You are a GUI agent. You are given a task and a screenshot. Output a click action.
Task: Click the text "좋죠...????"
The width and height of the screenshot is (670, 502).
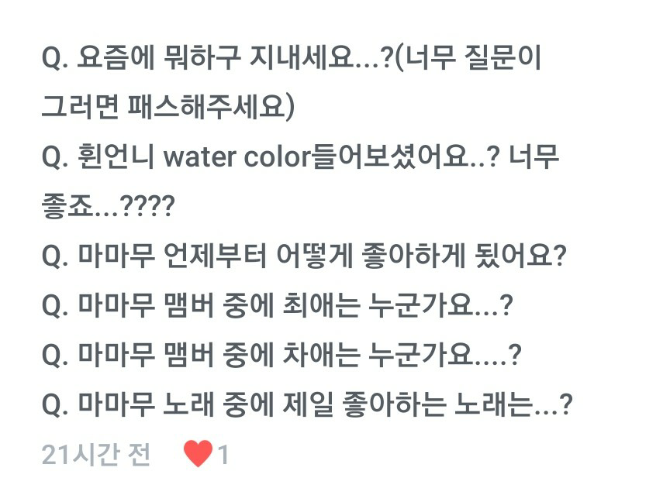pos(109,208)
